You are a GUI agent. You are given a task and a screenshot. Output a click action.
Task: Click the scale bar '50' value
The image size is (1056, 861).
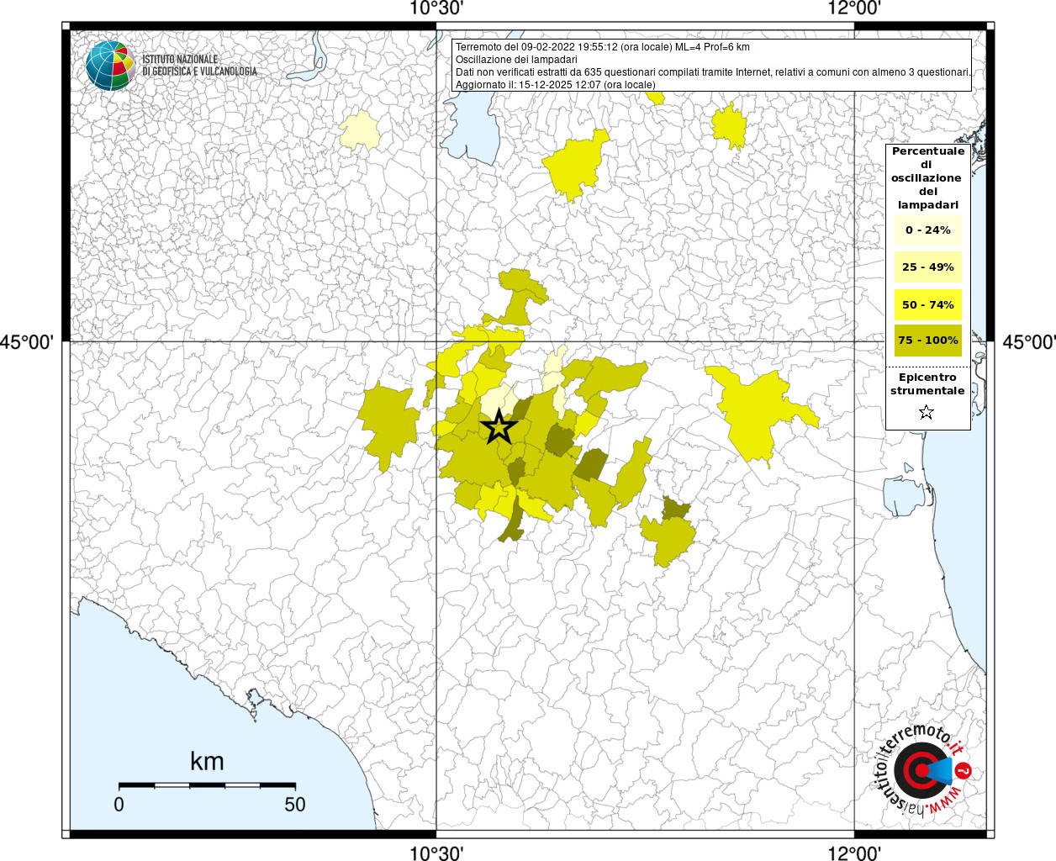pos(295,804)
